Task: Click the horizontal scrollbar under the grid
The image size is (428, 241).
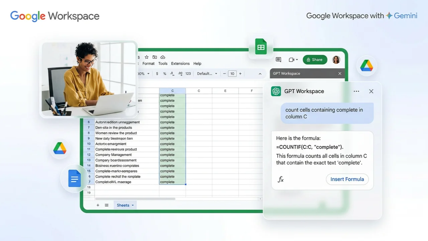Action: click(135, 199)
